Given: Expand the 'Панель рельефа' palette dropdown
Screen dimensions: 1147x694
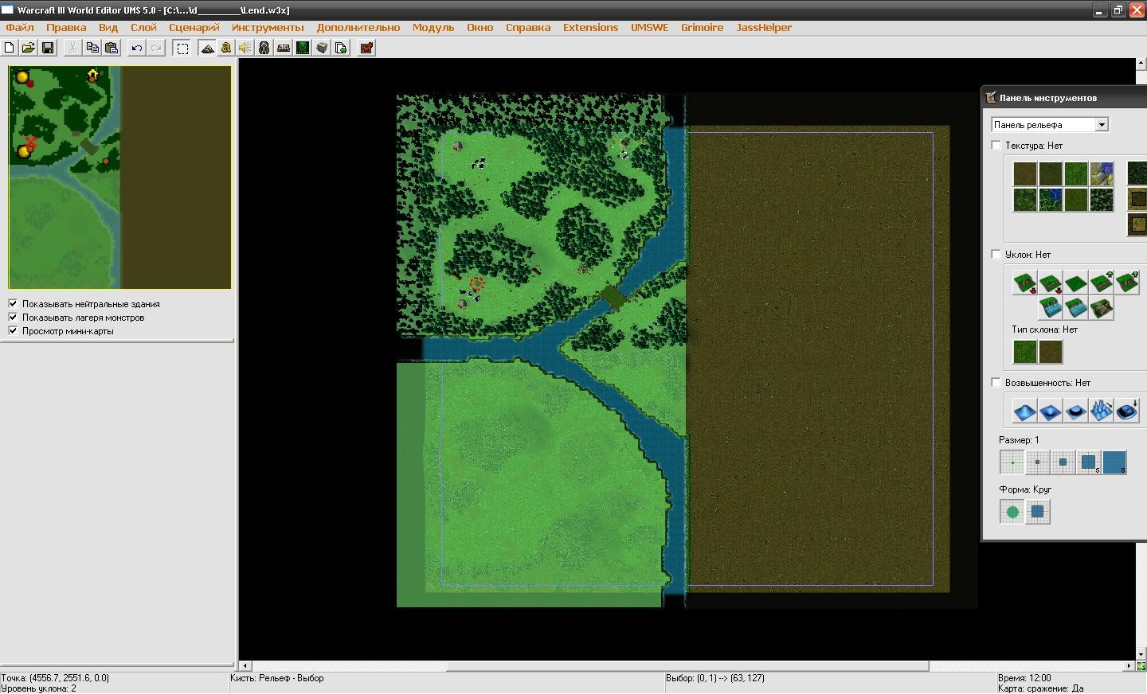Looking at the screenshot, I should pos(1102,125).
